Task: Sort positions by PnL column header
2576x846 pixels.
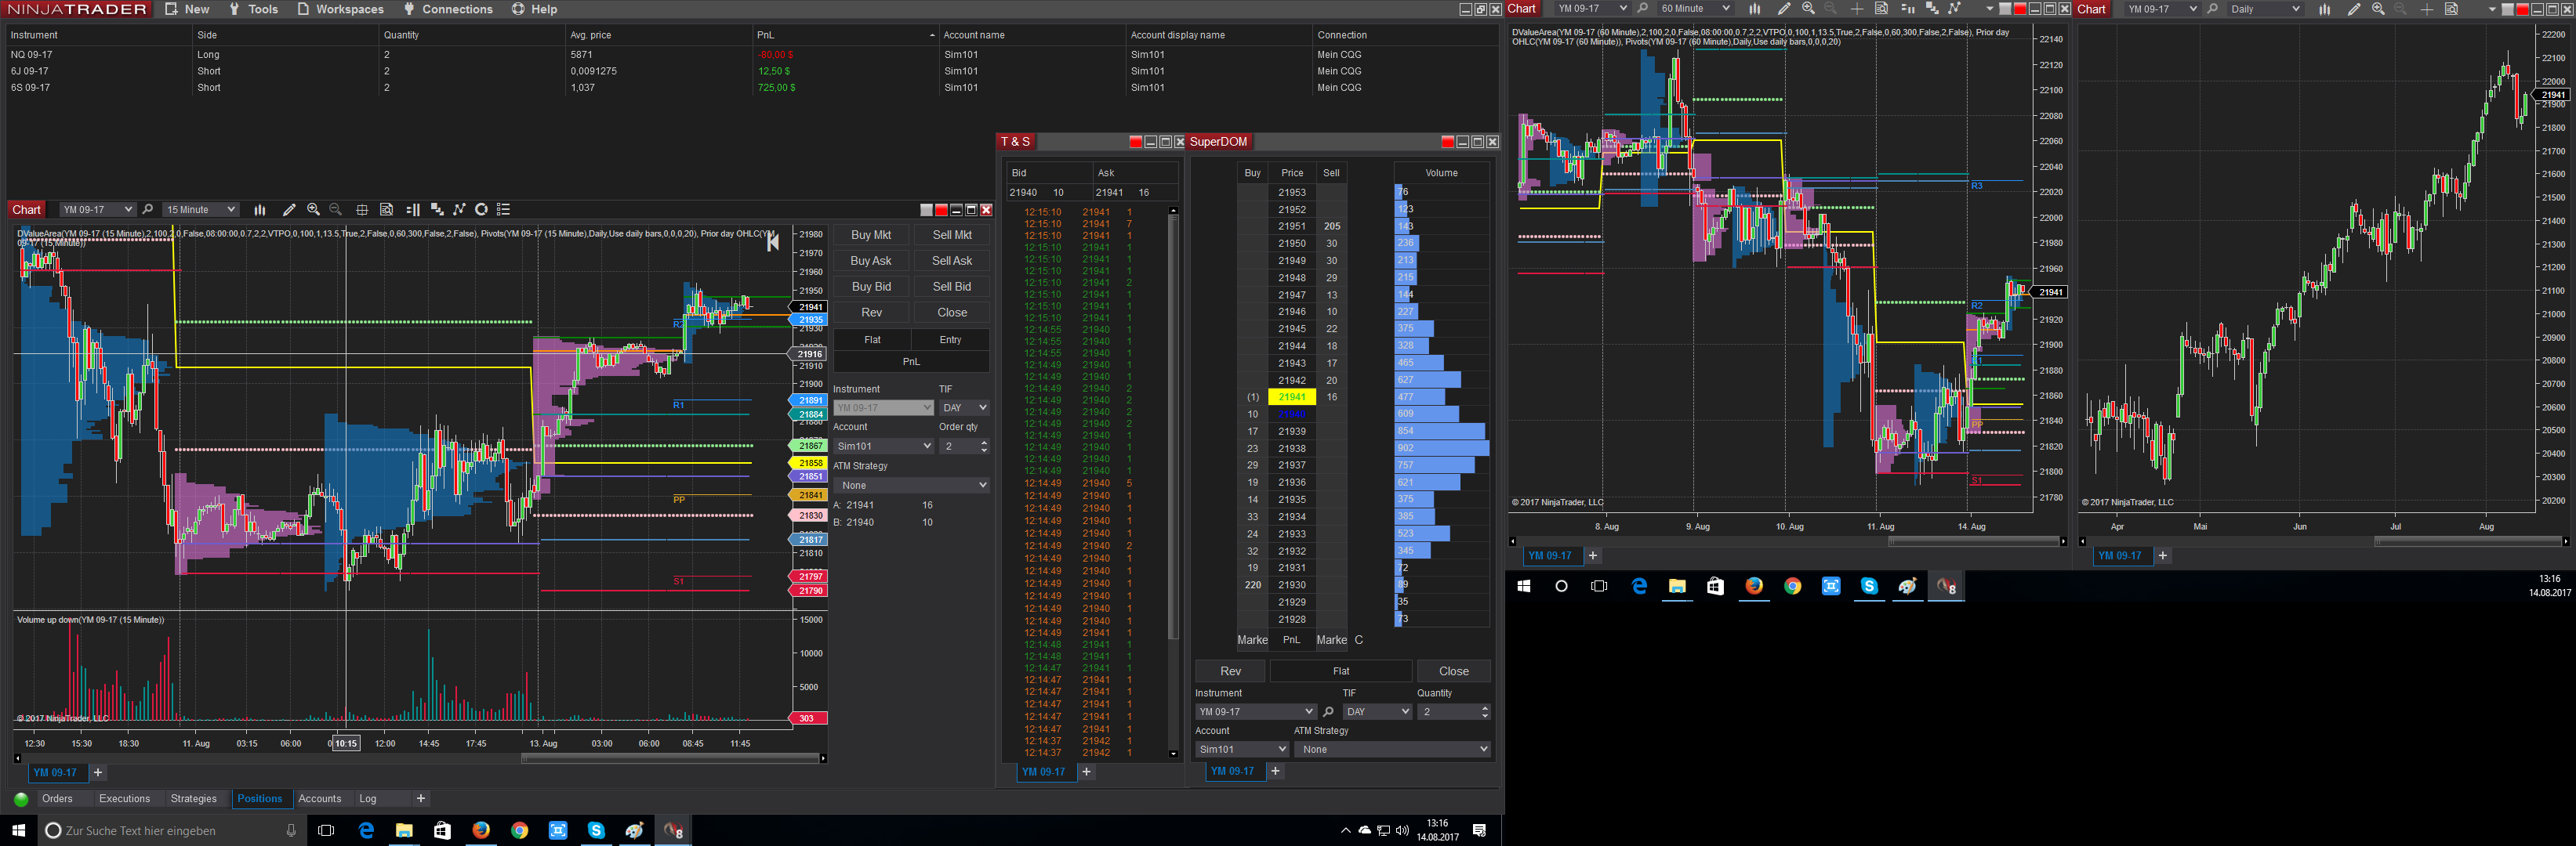Action: [x=844, y=35]
